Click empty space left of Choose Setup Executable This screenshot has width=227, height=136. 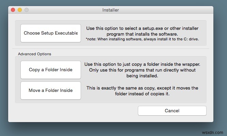click(x=18, y=33)
